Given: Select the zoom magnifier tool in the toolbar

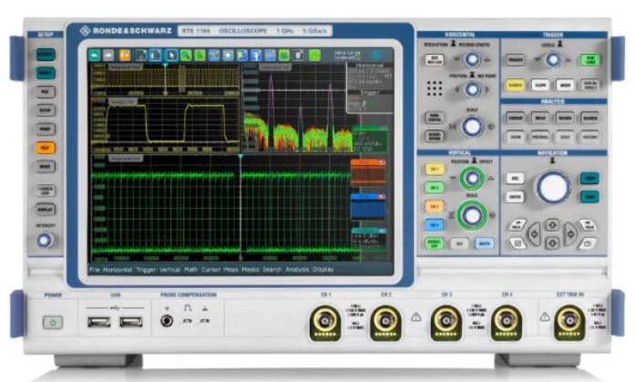Looking at the screenshot, I should point(184,56).
